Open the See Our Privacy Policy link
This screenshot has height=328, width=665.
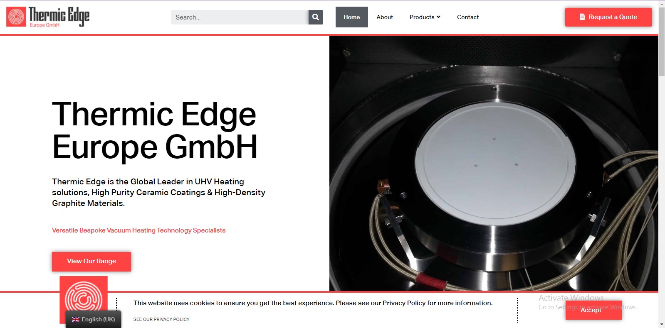coord(161,319)
